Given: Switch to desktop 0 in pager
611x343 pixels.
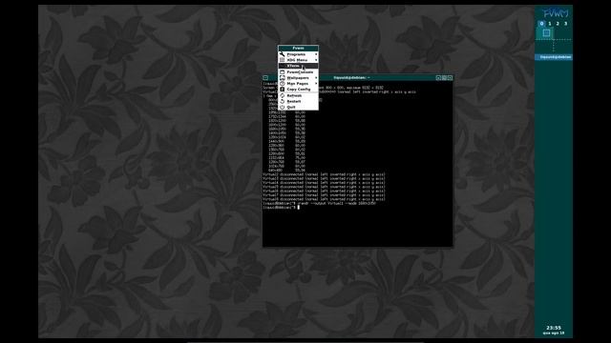Looking at the screenshot, I should 541,24.
